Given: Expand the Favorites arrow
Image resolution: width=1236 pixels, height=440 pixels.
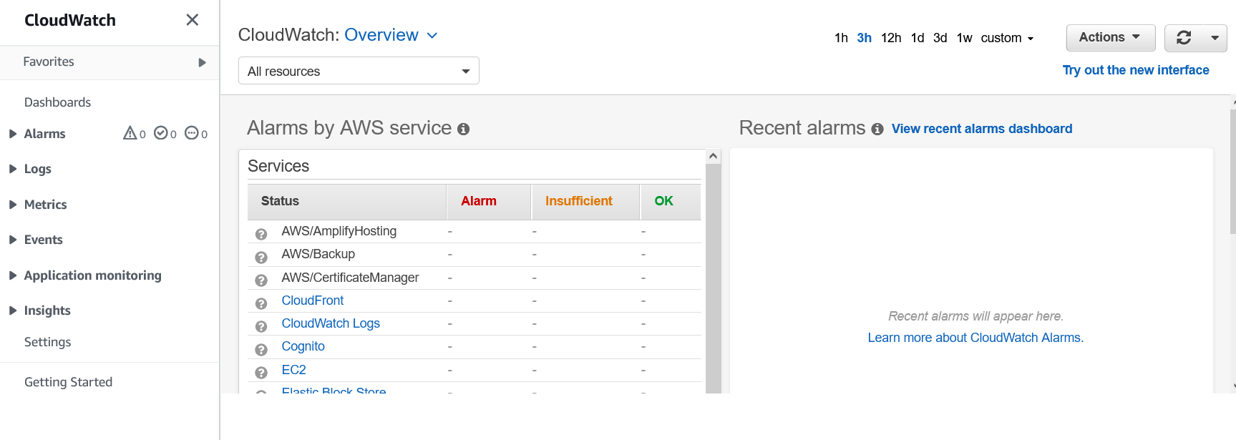Looking at the screenshot, I should point(203,62).
